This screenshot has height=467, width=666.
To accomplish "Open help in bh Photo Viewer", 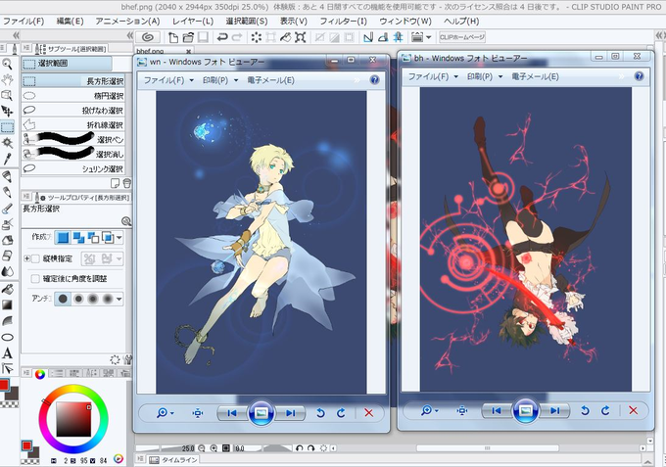I will pyautogui.click(x=639, y=76).
